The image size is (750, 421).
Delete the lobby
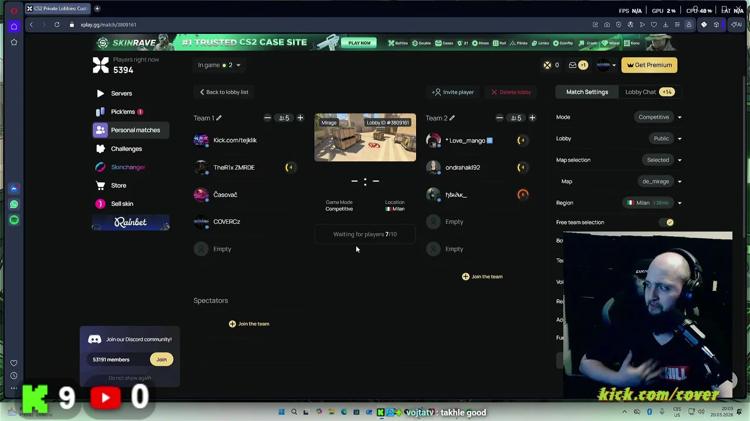tap(511, 92)
